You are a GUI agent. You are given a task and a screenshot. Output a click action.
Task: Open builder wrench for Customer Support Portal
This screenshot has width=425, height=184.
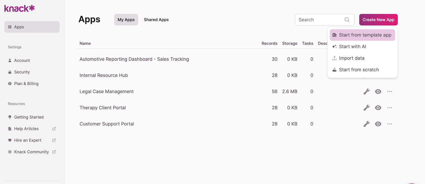click(367, 124)
